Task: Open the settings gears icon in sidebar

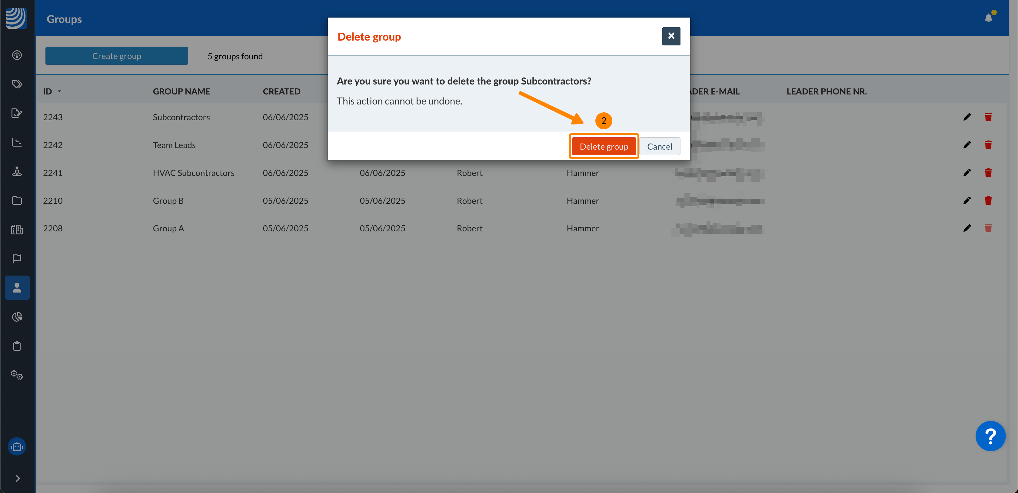Action: pyautogui.click(x=17, y=375)
